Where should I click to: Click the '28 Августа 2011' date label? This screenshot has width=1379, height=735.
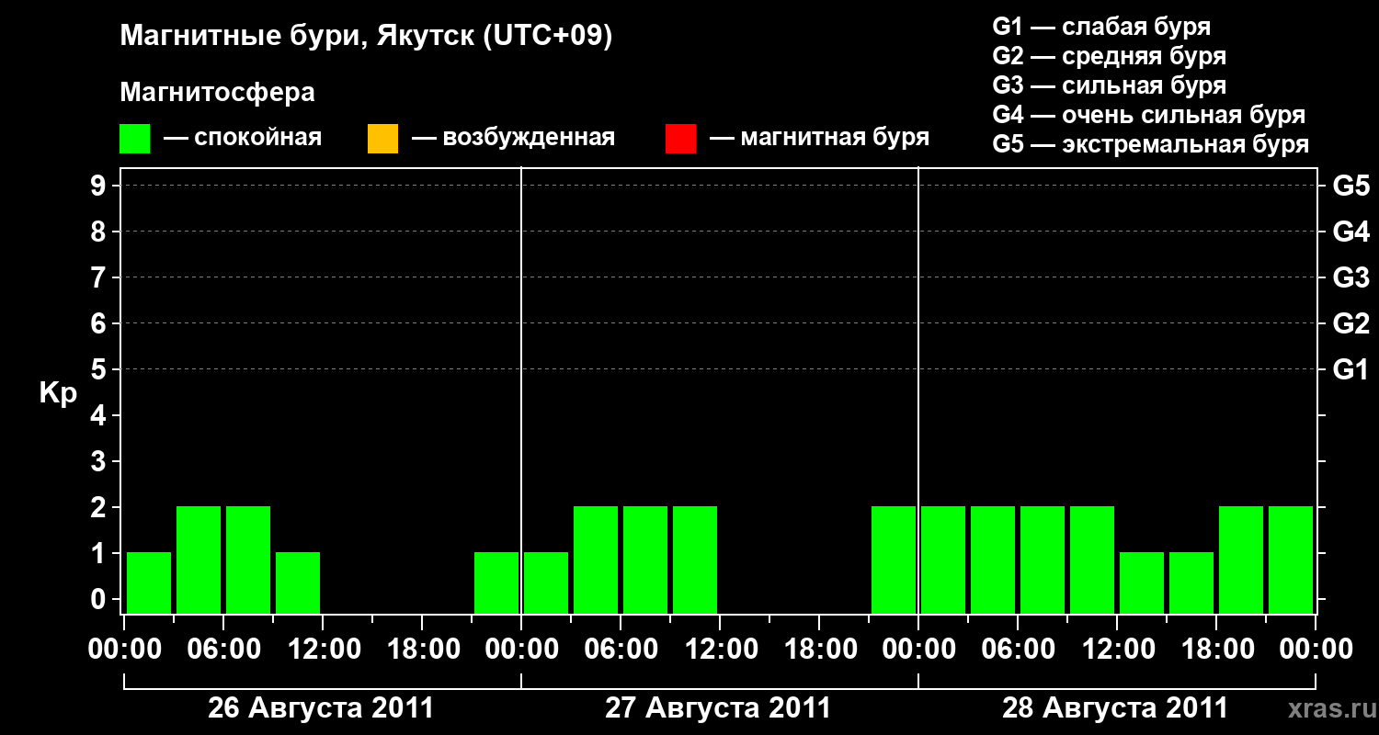coord(1115,708)
